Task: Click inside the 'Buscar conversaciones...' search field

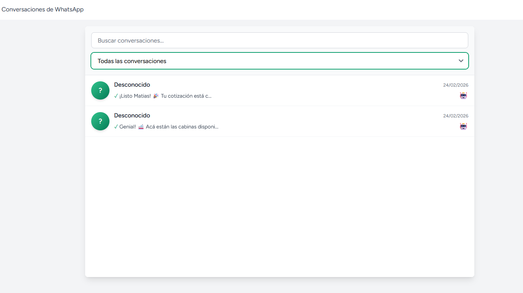Action: [279, 40]
